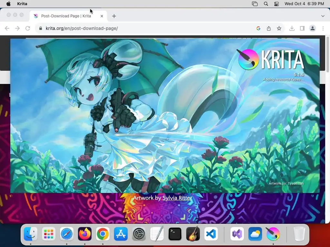Open TextEdit from the dock

157,234
